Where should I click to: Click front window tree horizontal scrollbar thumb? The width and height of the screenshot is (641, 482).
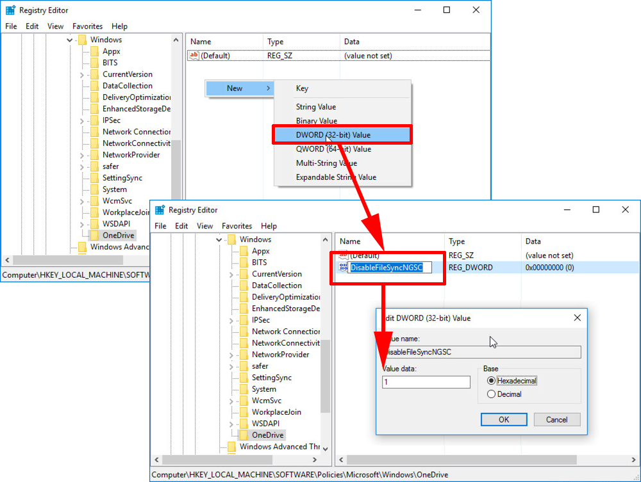pyautogui.click(x=217, y=460)
